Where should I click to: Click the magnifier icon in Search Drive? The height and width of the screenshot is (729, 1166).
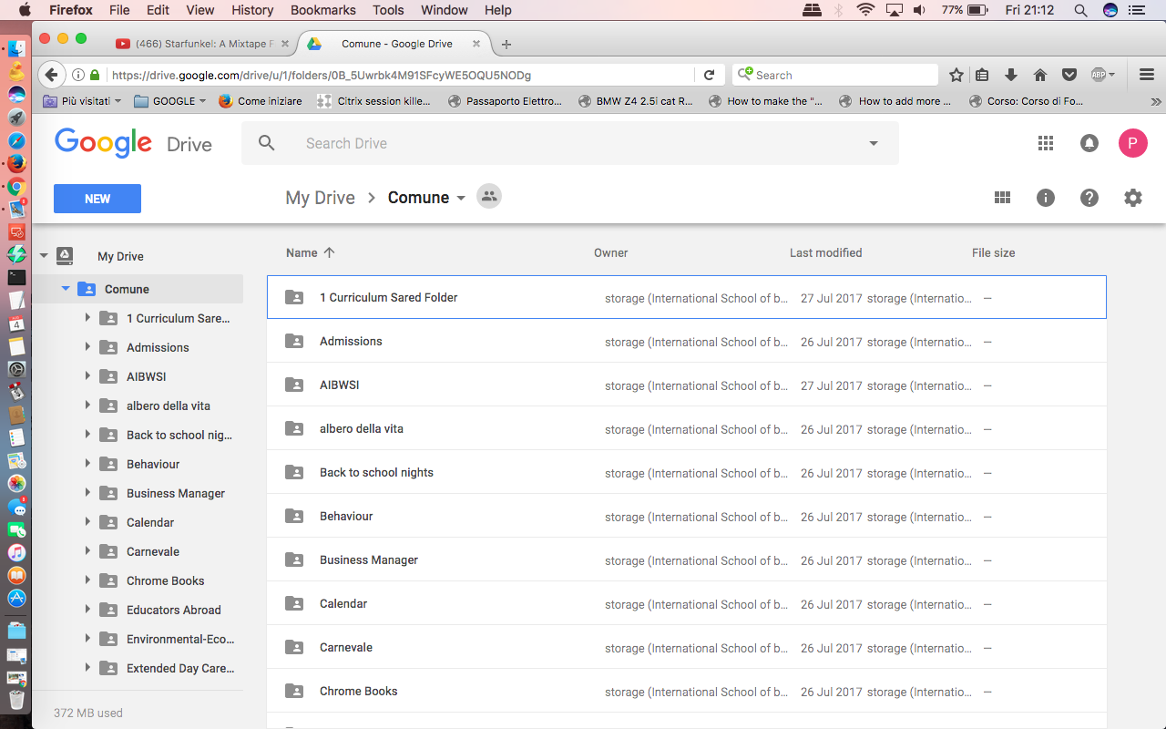(x=266, y=143)
